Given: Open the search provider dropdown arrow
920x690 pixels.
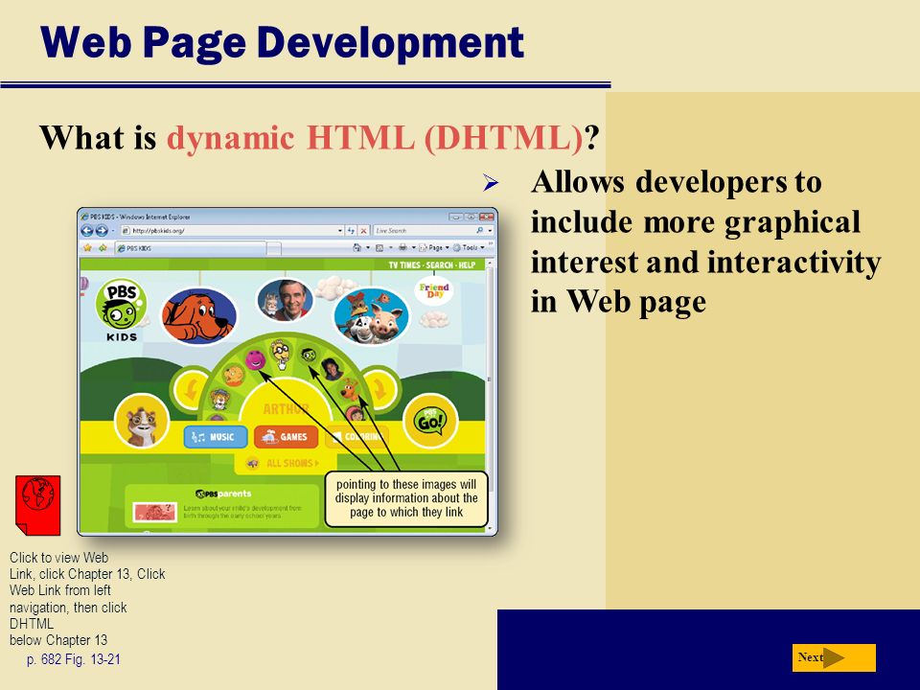Looking at the screenshot, I should click(x=490, y=231).
